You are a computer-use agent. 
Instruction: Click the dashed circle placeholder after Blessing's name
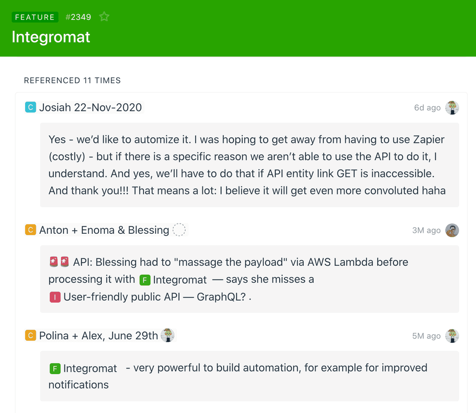tap(179, 230)
